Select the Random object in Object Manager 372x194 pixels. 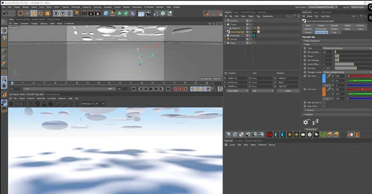pyautogui.click(x=234, y=21)
